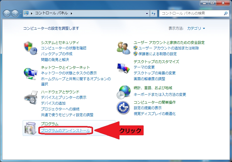Open プロジェクターへの接続 link

[x=60, y=109]
